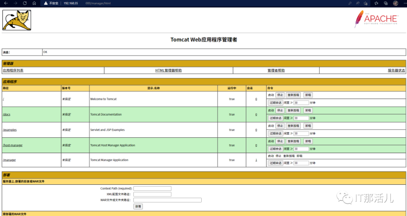Click the browser forward arrow
This screenshot has width=407, height=216.
(x=15, y=3)
